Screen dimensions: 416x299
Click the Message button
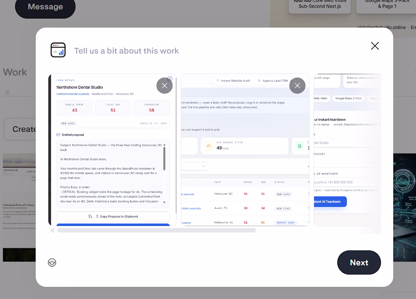pyautogui.click(x=45, y=7)
